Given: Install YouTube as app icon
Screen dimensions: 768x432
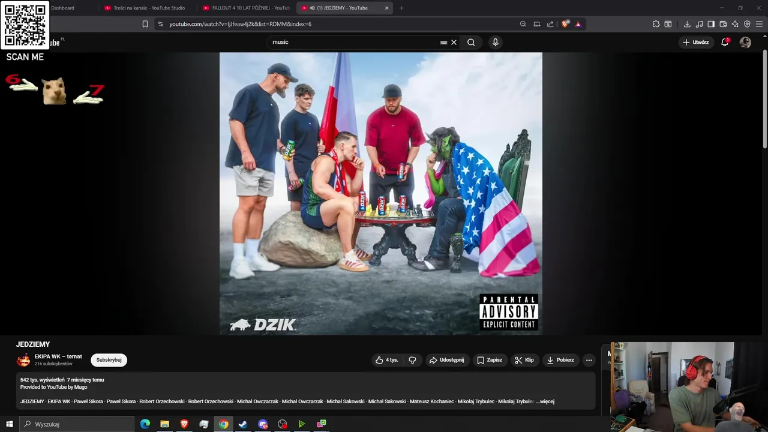Looking at the screenshot, I should coord(537,24).
